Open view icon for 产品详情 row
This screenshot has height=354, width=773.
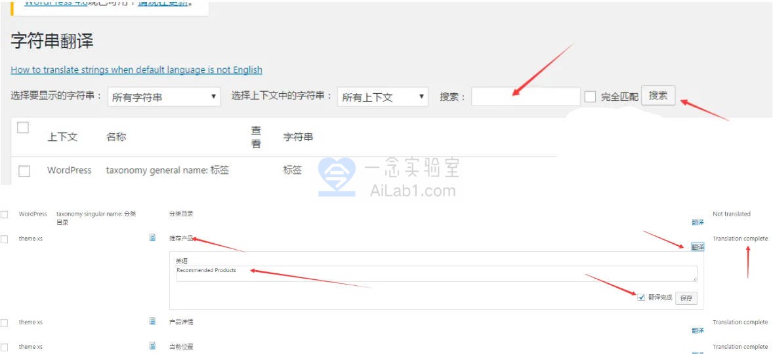(x=153, y=321)
